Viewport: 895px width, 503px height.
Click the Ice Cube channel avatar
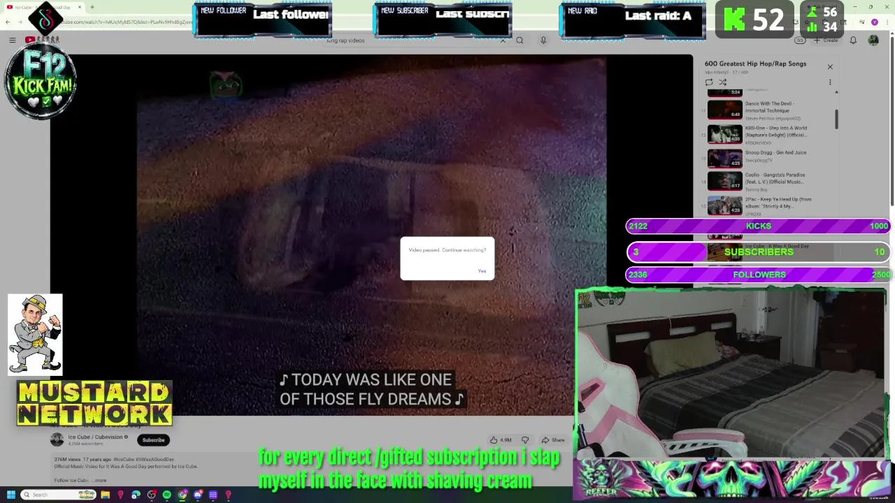(57, 439)
